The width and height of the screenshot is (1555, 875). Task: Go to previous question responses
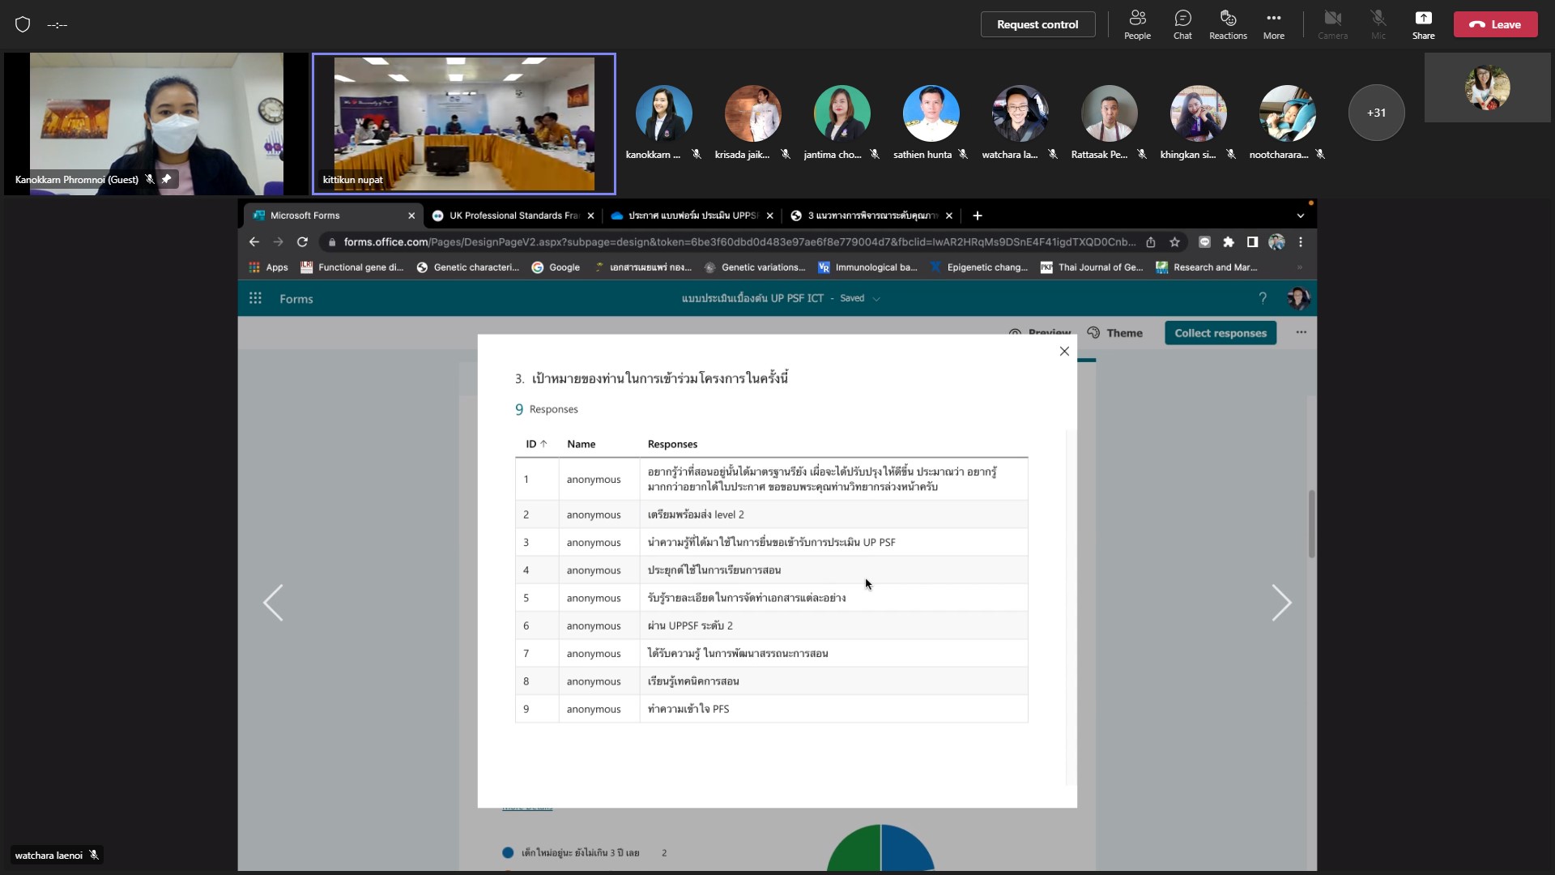274,603
